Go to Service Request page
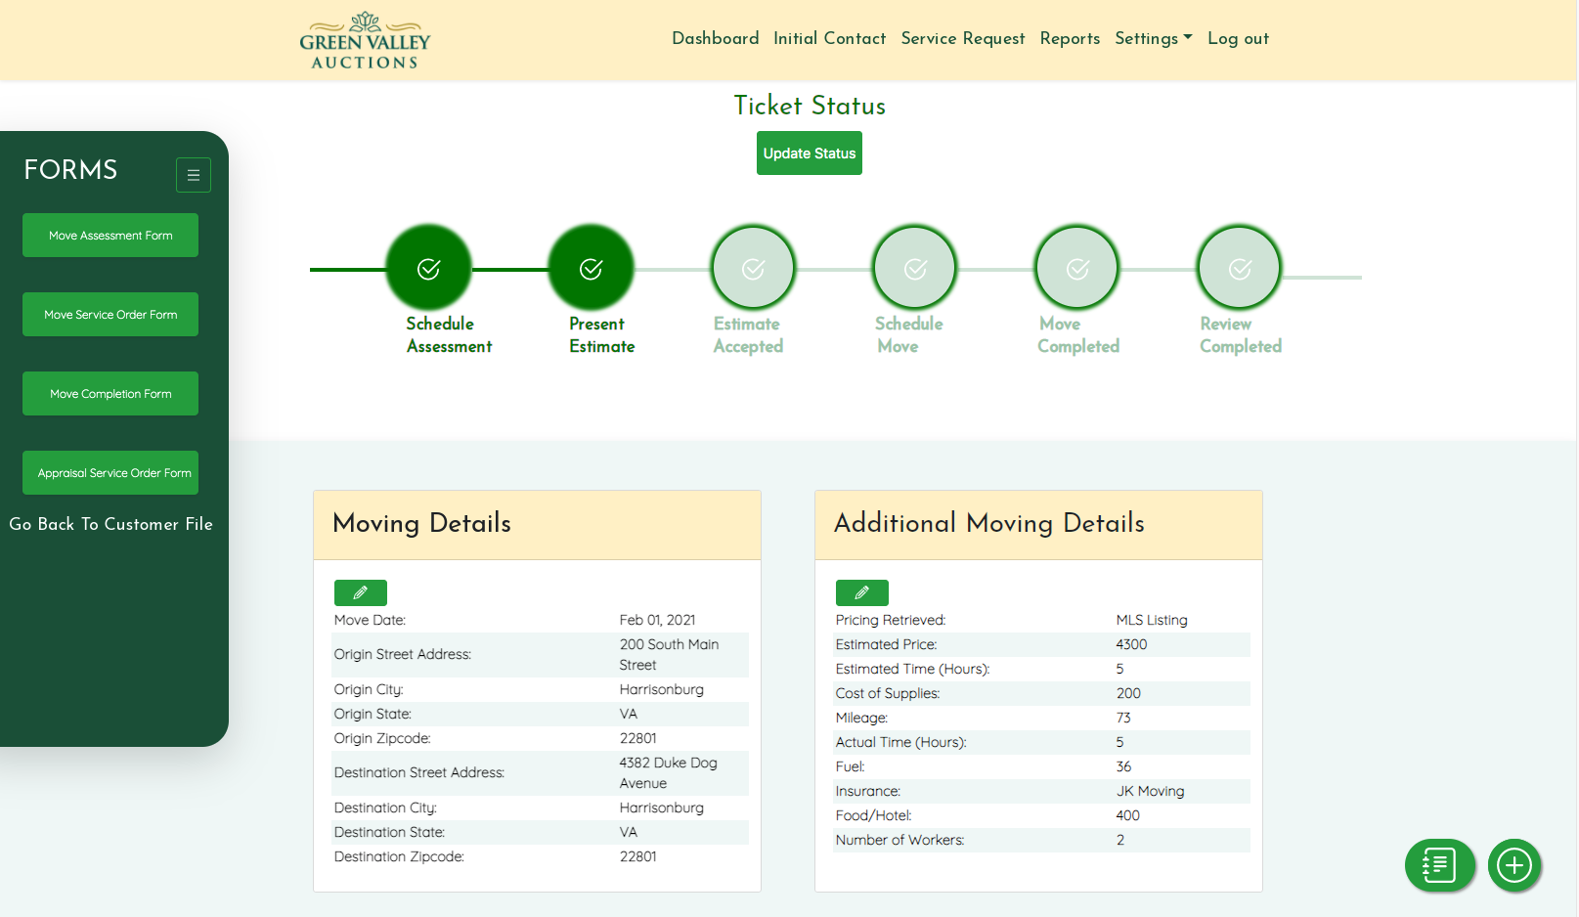This screenshot has height=917, width=1579. (962, 38)
